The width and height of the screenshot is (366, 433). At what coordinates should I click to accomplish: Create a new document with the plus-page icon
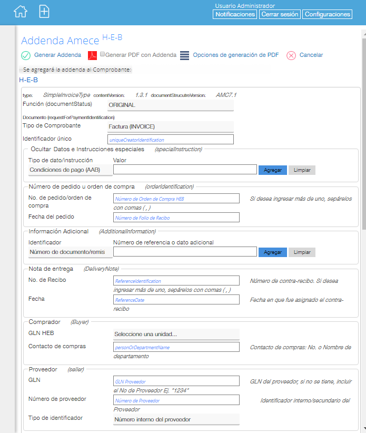click(x=44, y=12)
